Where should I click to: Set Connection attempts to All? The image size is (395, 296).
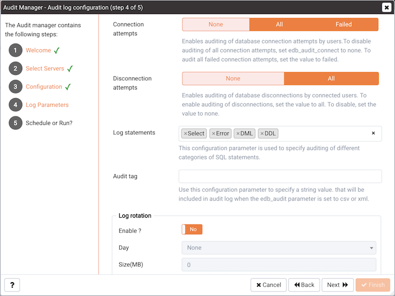279,25
